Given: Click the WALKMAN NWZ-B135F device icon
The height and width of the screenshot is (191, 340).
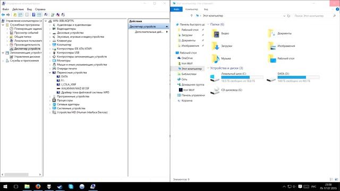Looking at the screenshot, I should point(58,89).
